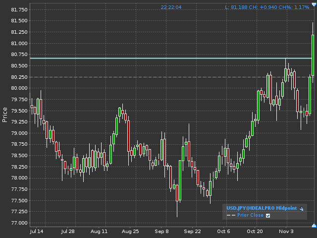
Task: Click the tall green final candlestick near 81.188
Action: [313, 55]
